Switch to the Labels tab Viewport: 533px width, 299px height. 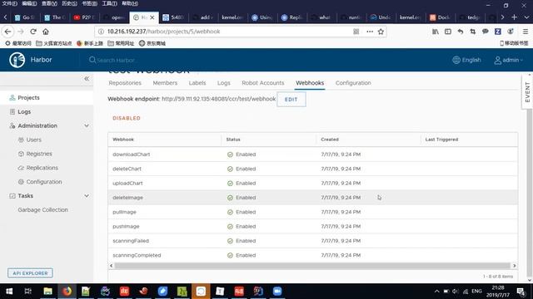point(197,83)
